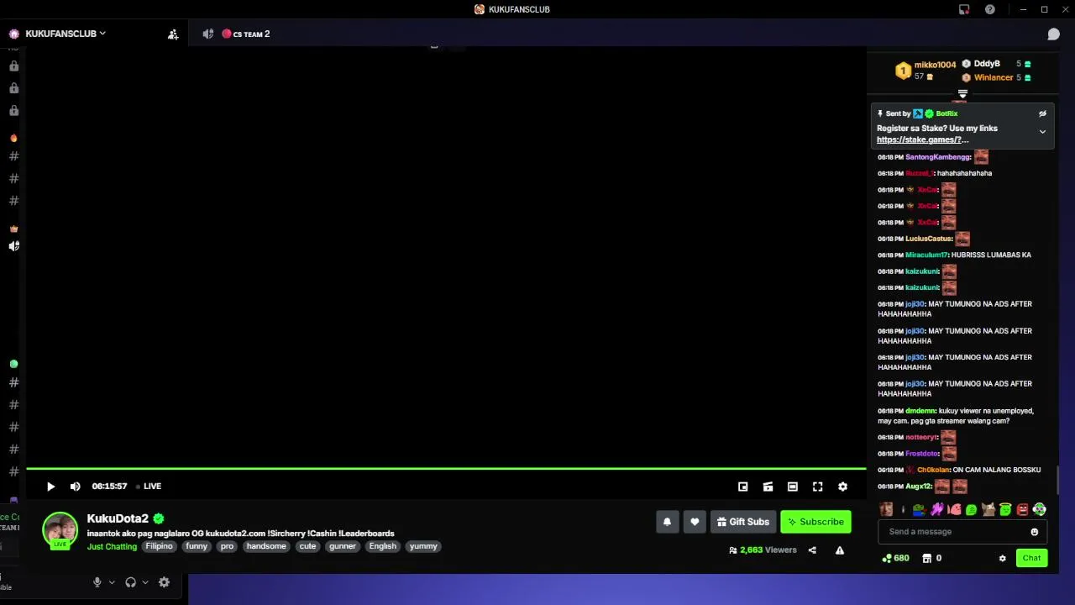Select voice channel speaker icon in sidebar
The image size is (1075, 605).
[13, 246]
